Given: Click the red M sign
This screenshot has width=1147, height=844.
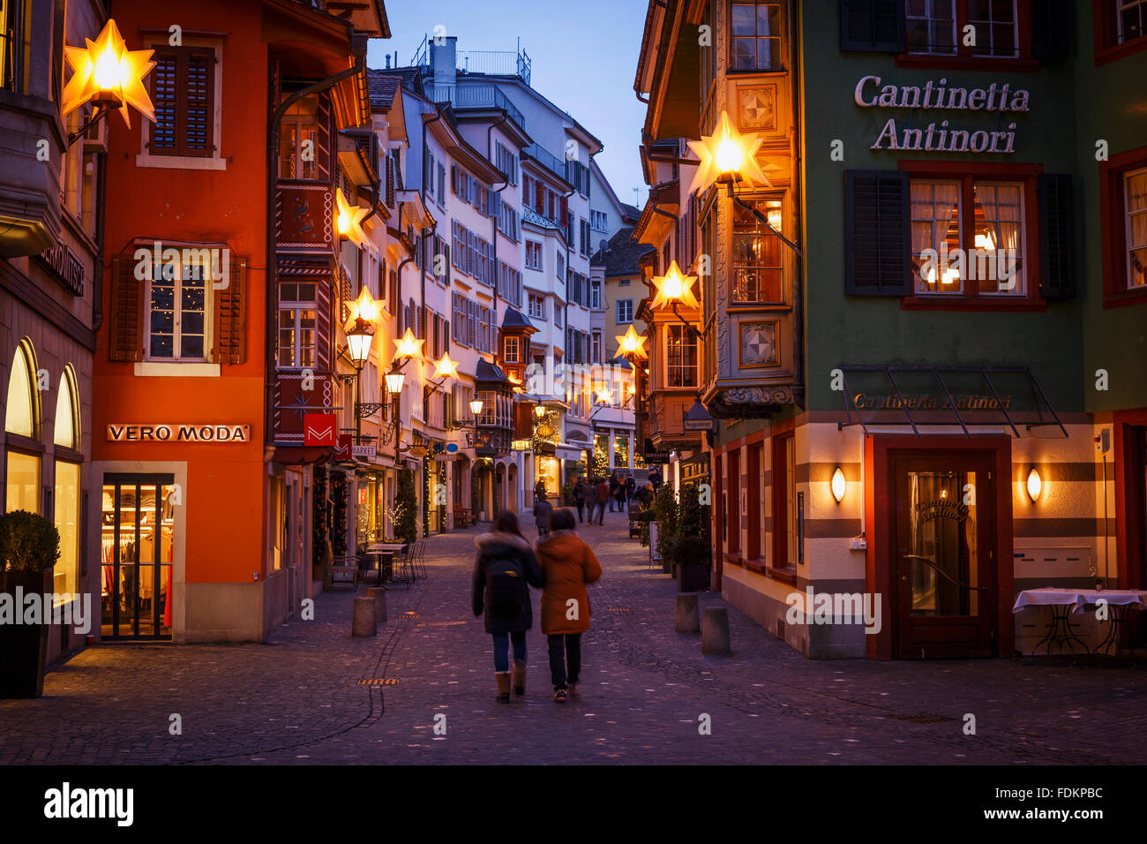Looking at the screenshot, I should (x=319, y=430).
